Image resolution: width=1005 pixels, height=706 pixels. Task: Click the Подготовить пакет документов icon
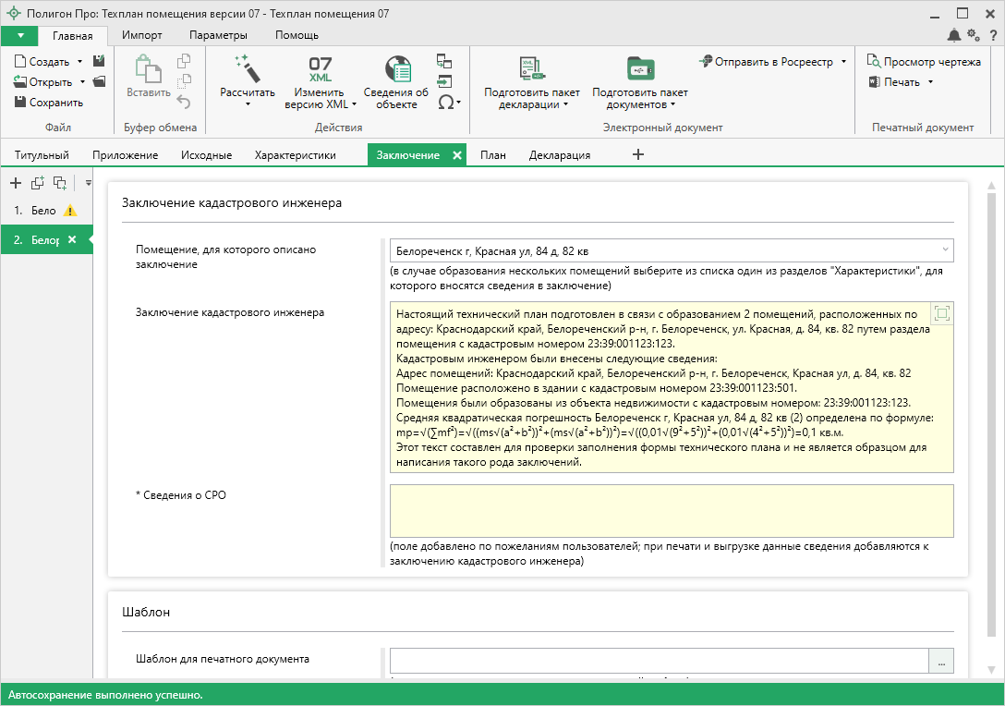(639, 69)
